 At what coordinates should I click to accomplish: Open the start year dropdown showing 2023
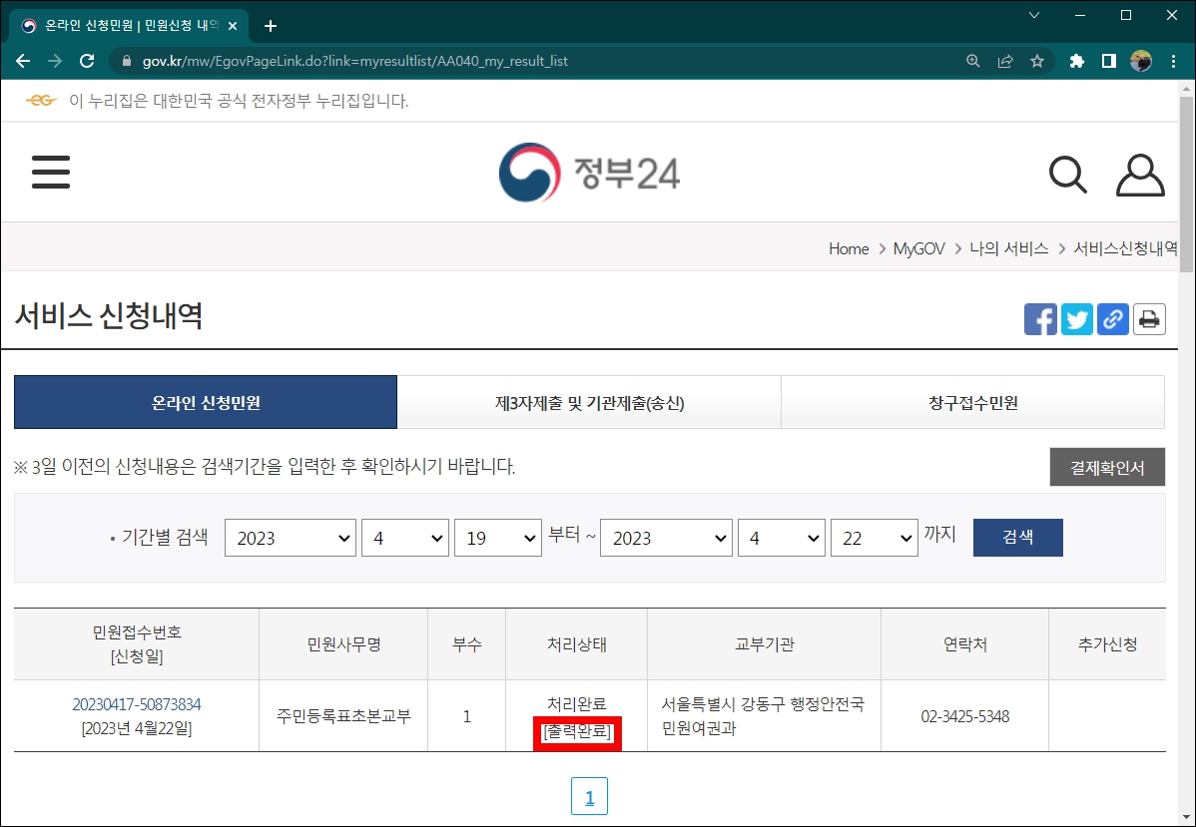coord(290,537)
